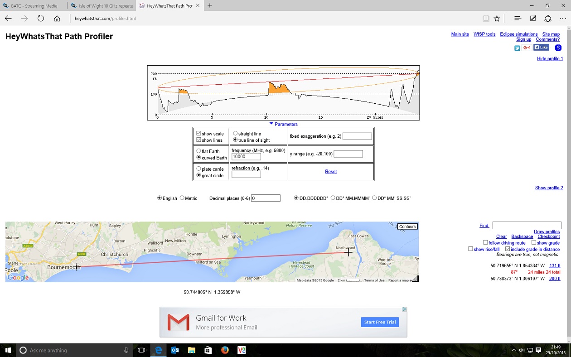The image size is (571, 357).
Task: Open Task View in the taskbar
Action: click(x=141, y=350)
